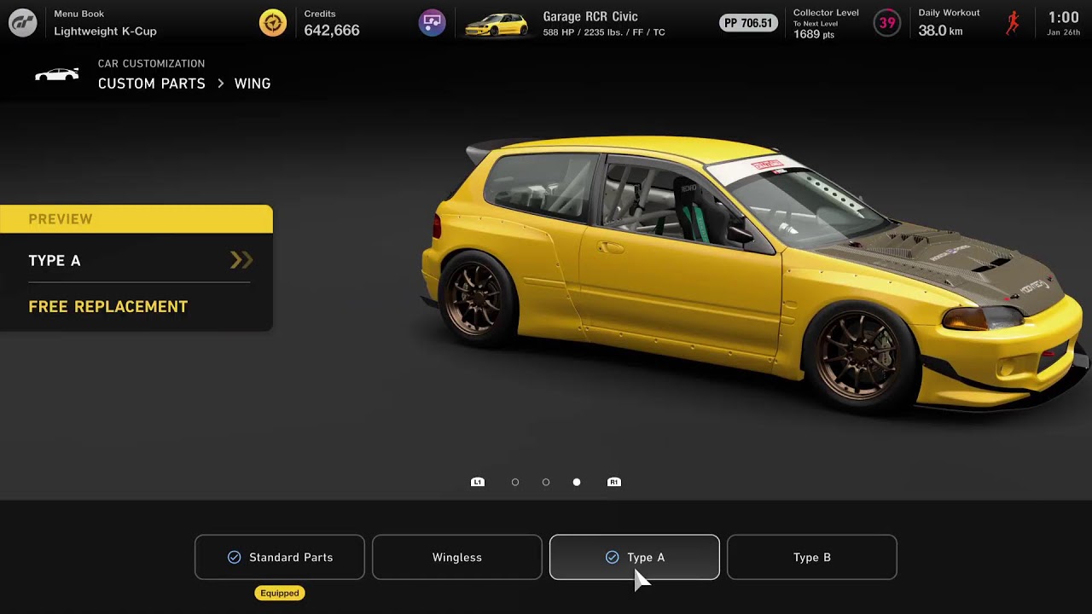Viewport: 1092px width, 614px height.
Task: Click the Menu Book Lightweight K-Cup label
Action: click(x=105, y=24)
